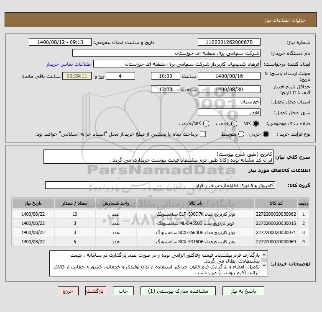Open the اطلاعات تماس خریدار link
Screen dimensions: 322x312
pyautogui.click(x=69, y=64)
